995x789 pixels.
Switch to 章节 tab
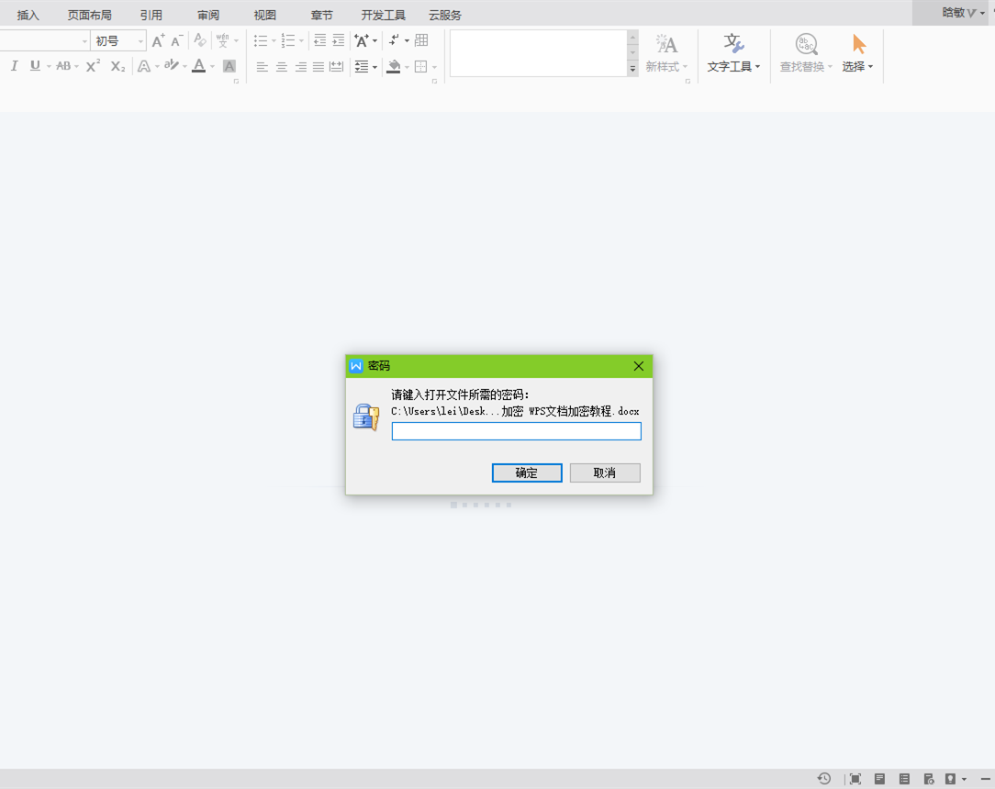click(322, 16)
